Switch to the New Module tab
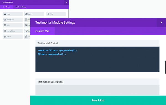The height and width of the screenshot is (105, 166). pyautogui.click(x=6, y=7)
